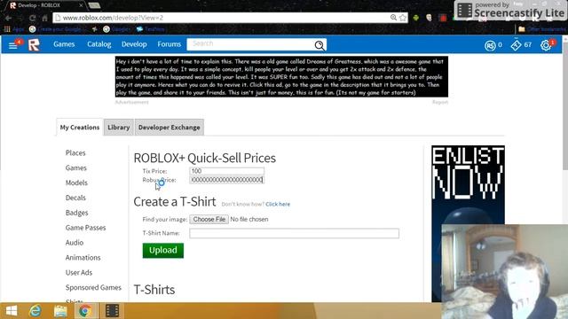The width and height of the screenshot is (568, 319).
Task: Click the 'No file chosen' text
Action: tap(249, 219)
